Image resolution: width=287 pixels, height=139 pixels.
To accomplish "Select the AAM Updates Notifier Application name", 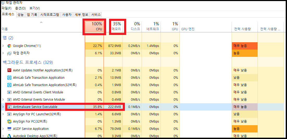I will click(43, 70).
